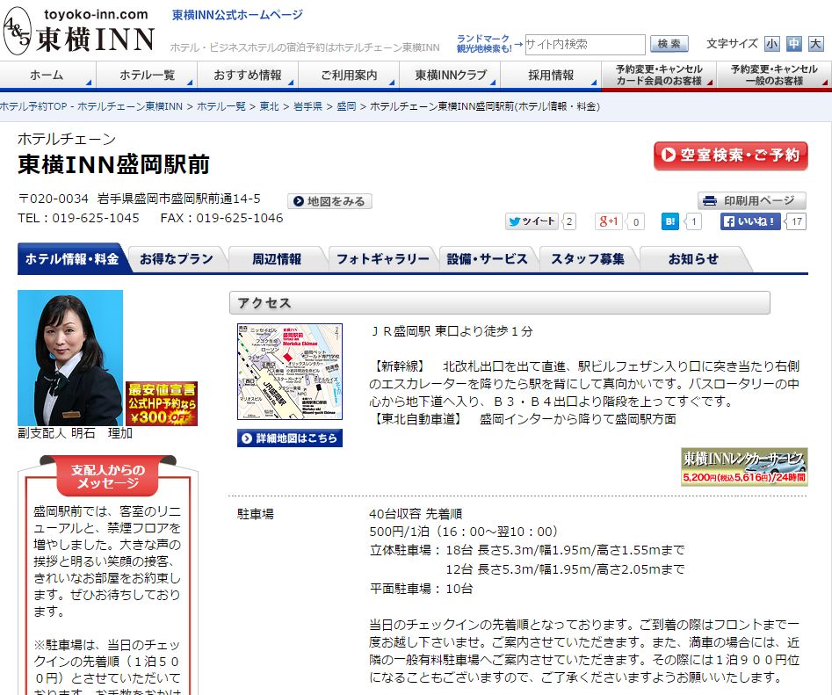Open 詳細地図はこちら detailed map link
Image resolution: width=832 pixels, height=695 pixels.
point(289,438)
